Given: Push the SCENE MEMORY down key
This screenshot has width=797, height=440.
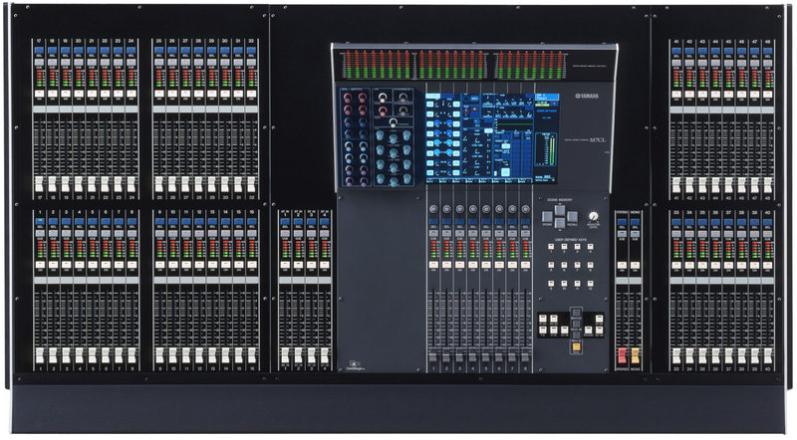Looking at the screenshot, I should (x=560, y=223).
